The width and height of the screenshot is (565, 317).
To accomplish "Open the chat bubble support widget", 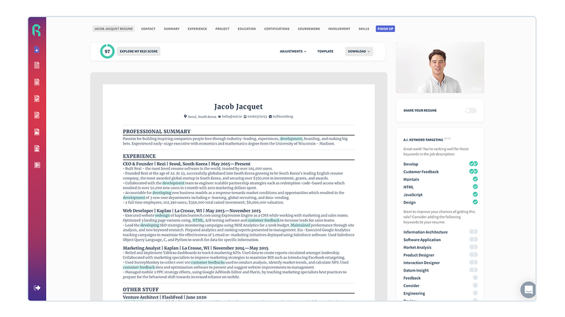I will click(x=528, y=290).
